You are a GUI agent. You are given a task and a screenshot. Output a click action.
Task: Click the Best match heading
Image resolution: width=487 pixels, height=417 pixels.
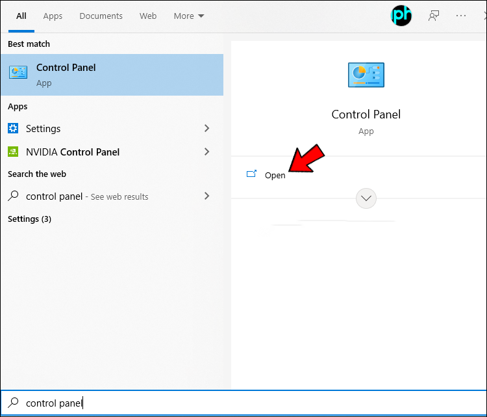click(29, 44)
